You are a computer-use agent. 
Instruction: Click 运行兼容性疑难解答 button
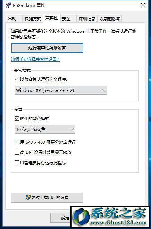pos(47,48)
